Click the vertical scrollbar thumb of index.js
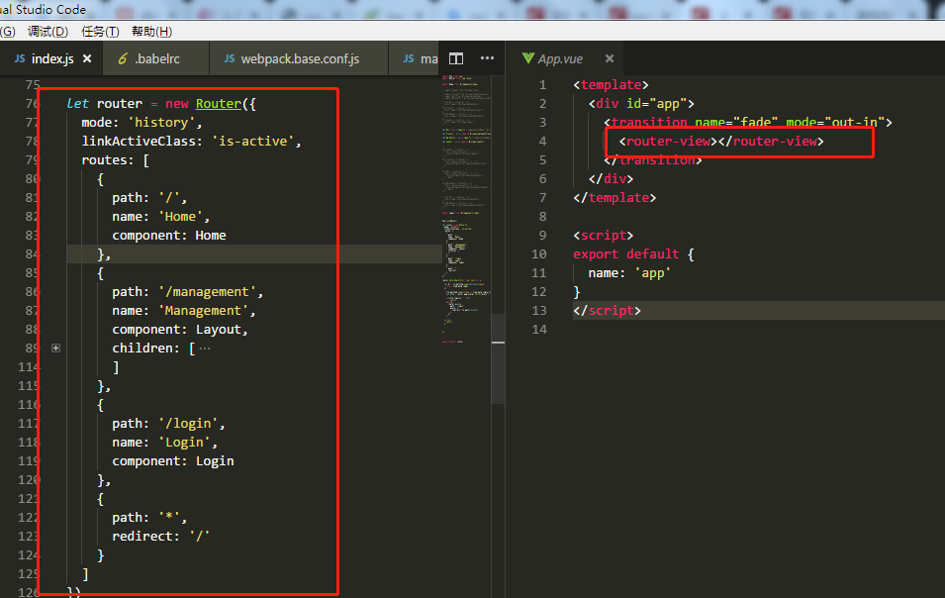 tap(498, 358)
